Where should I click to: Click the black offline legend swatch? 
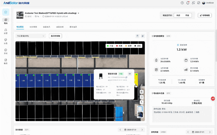click(135, 46)
